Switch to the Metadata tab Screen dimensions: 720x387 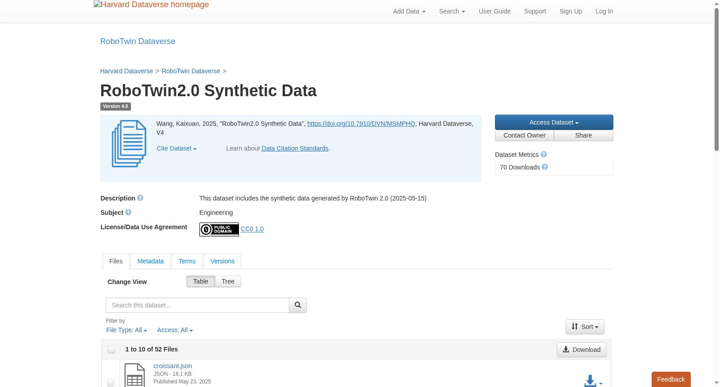151,261
